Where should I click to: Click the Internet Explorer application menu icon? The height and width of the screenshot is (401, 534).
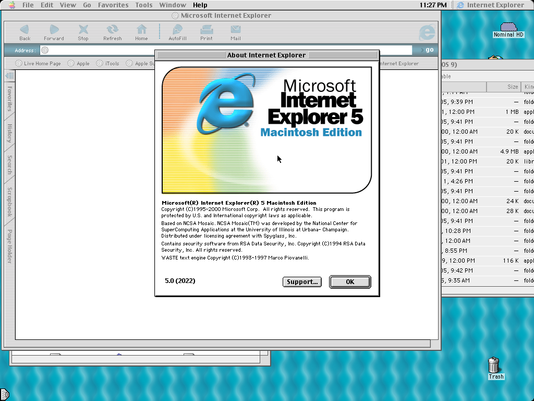460,5
